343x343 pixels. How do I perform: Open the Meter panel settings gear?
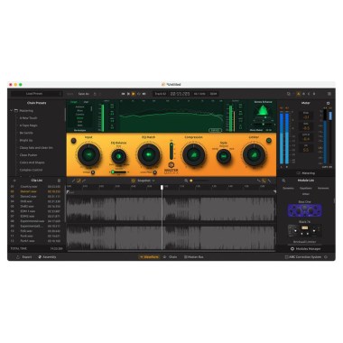pyautogui.click(x=328, y=103)
